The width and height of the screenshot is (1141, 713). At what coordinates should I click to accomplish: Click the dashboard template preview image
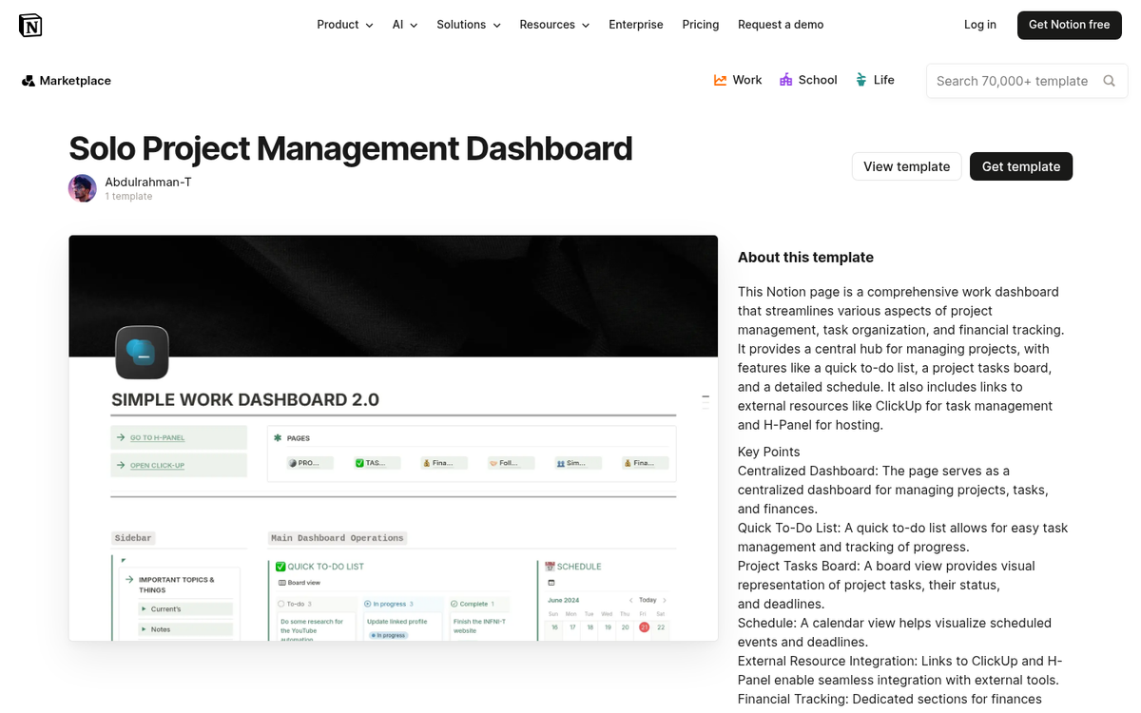pyautogui.click(x=393, y=437)
